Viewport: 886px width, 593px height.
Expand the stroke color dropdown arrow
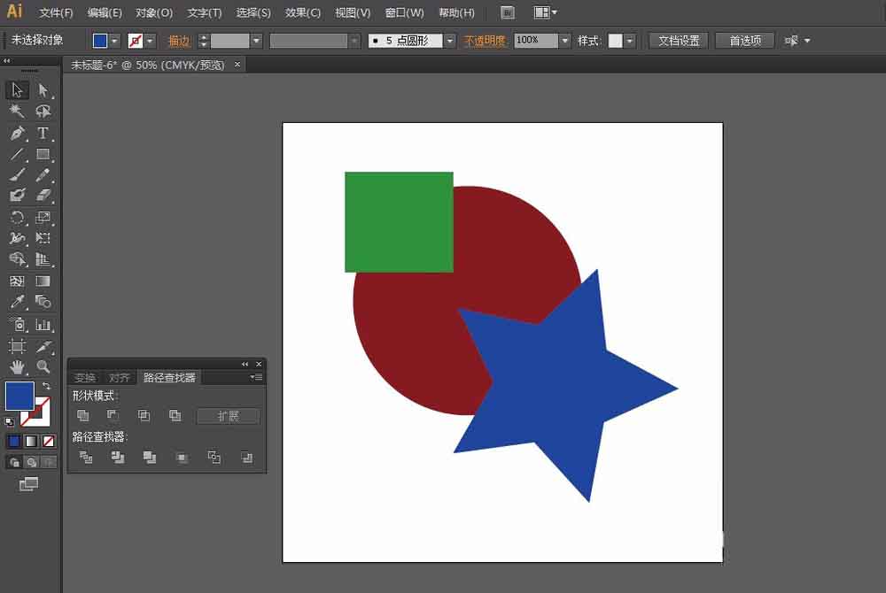(150, 41)
